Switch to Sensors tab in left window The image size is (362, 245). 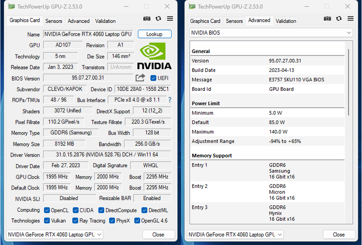54,21
